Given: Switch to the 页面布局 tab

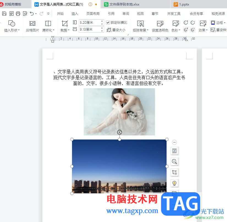Looking at the screenshot, I should 93,14.
